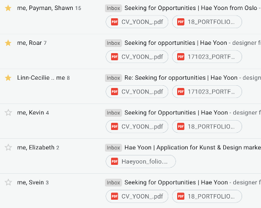This screenshot has height=208, width=261.
Task: Click PDF icon of CV_YOON_.pdf in Roar thread
Action: pyautogui.click(x=114, y=57)
